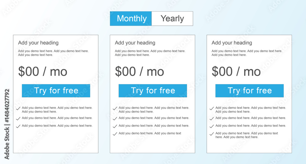Click Try for free in third card
This screenshot has height=164, width=306.
point(250,91)
